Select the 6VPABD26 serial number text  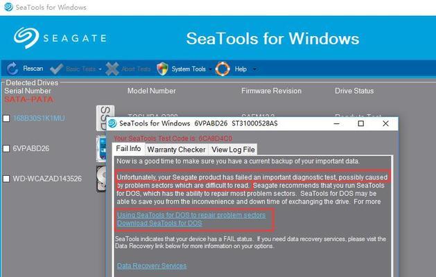tap(31, 149)
